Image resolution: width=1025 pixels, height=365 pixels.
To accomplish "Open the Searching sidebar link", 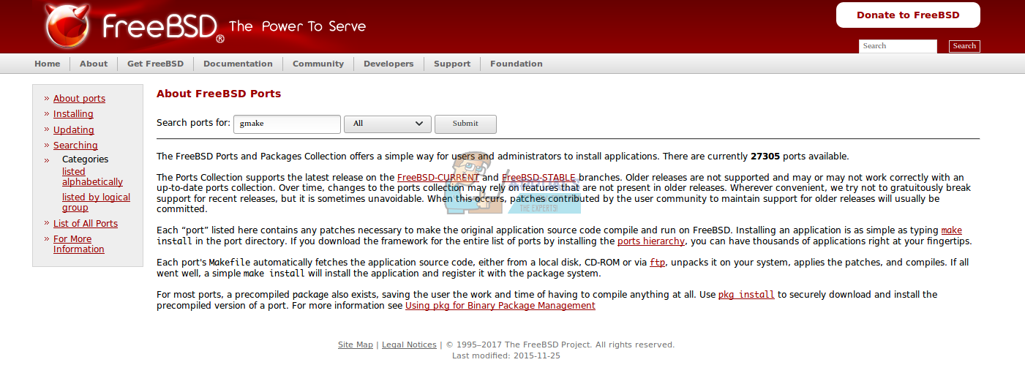I will point(75,146).
